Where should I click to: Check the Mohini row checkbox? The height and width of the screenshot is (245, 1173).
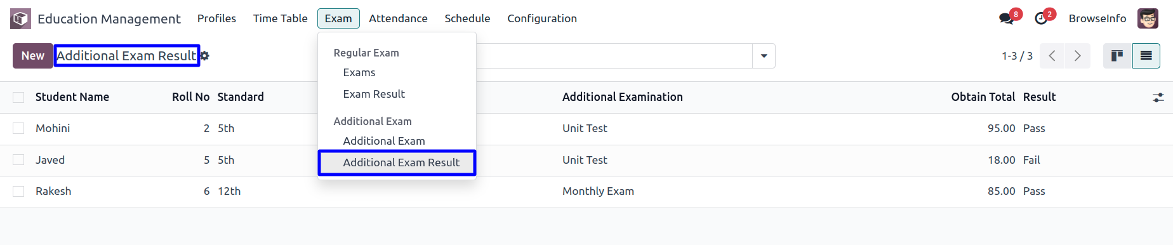pyautogui.click(x=18, y=128)
